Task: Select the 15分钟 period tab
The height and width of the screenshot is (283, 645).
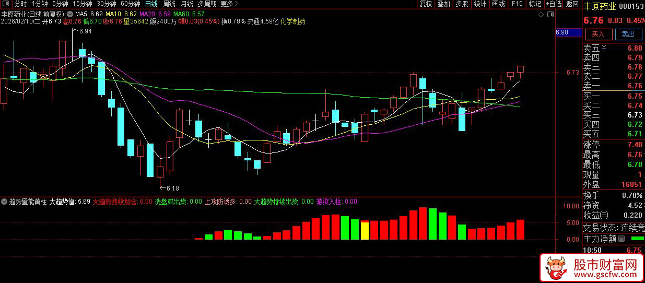Action: [83, 4]
